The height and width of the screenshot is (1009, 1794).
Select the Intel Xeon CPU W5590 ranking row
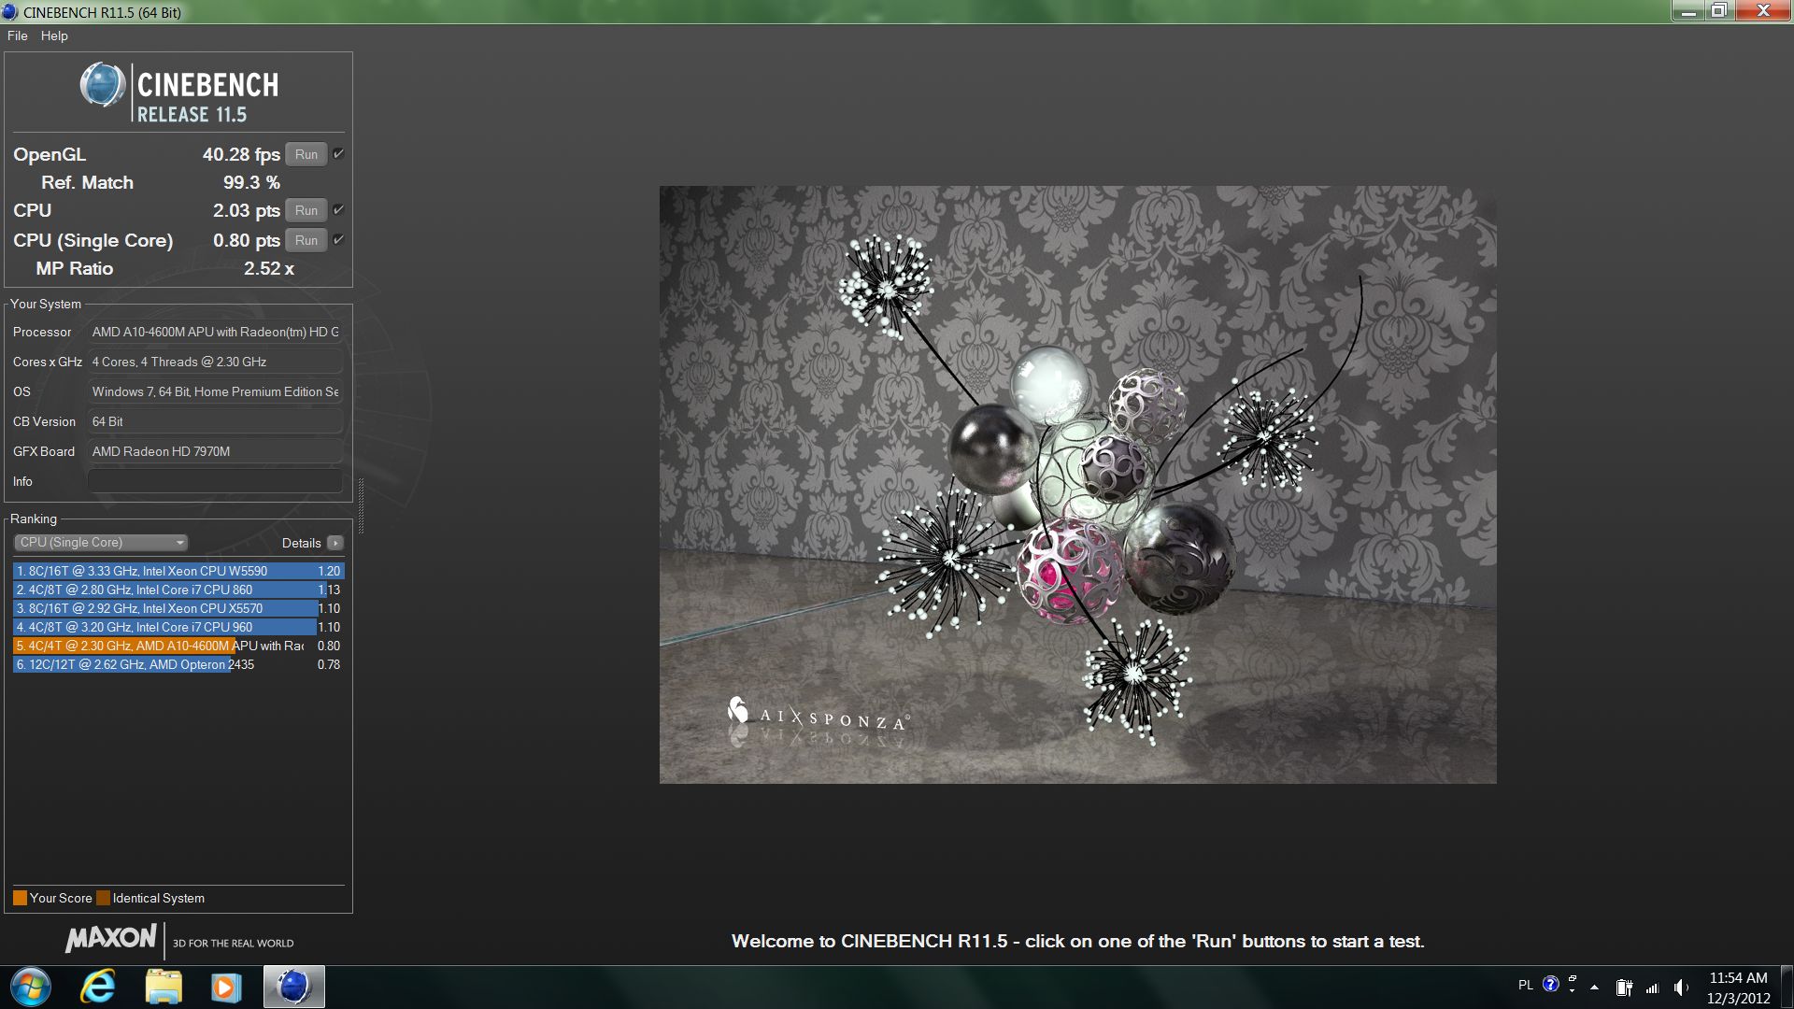click(x=178, y=571)
